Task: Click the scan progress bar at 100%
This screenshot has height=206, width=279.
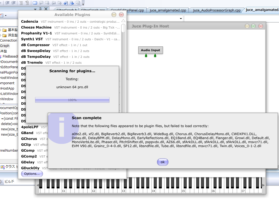Action: [x=72, y=100]
